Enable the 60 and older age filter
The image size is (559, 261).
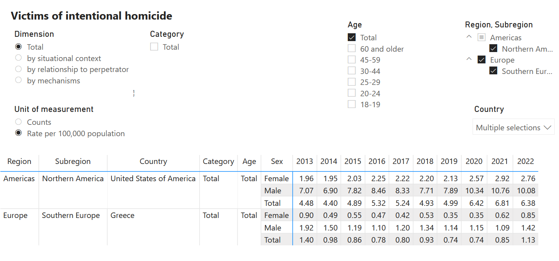pyautogui.click(x=352, y=49)
